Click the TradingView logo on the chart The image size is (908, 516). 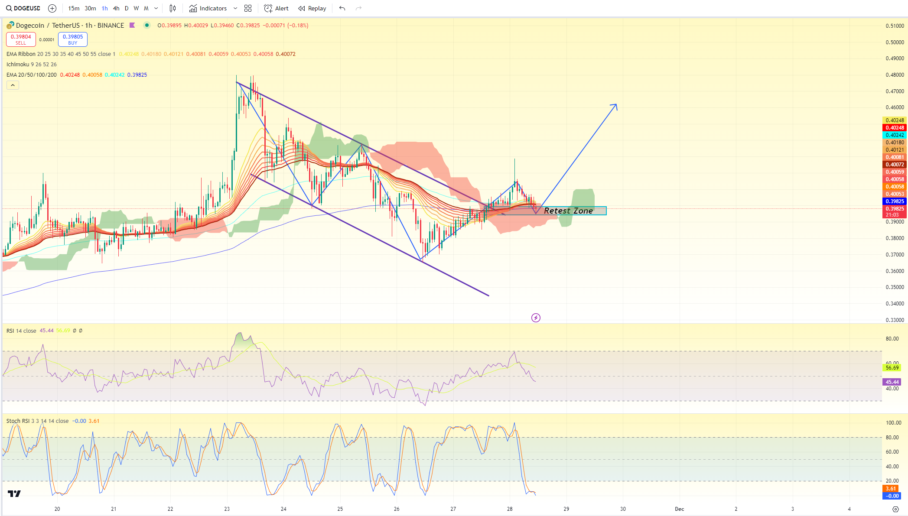point(14,493)
